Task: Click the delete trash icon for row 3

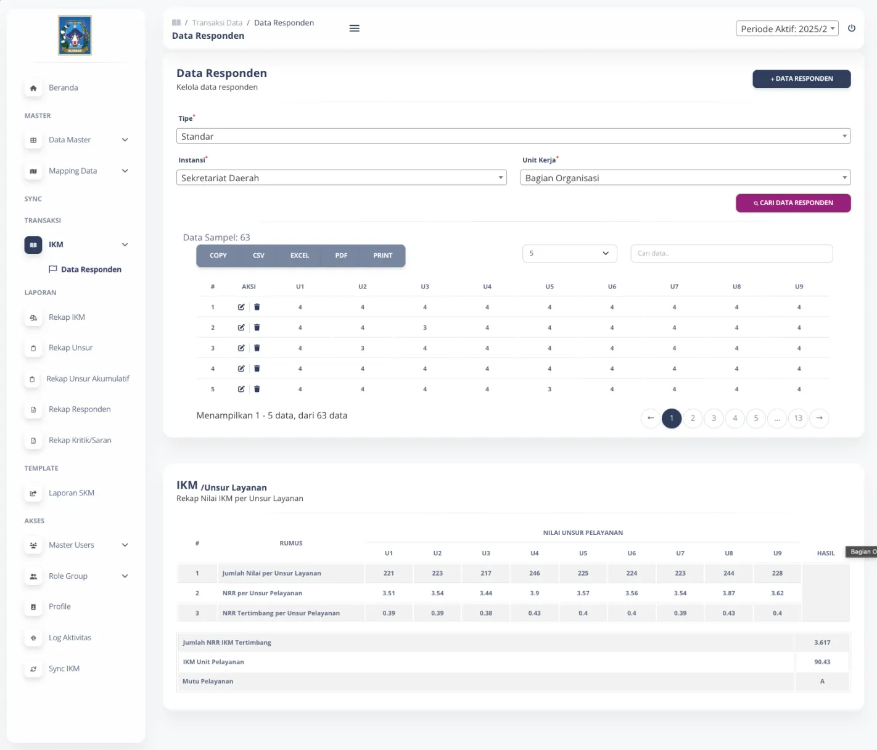Action: click(257, 348)
